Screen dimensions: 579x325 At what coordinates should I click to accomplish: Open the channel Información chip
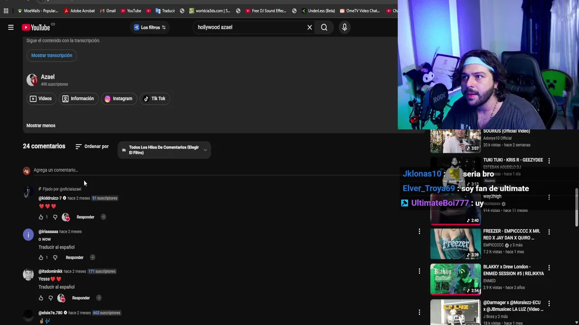pyautogui.click(x=78, y=99)
